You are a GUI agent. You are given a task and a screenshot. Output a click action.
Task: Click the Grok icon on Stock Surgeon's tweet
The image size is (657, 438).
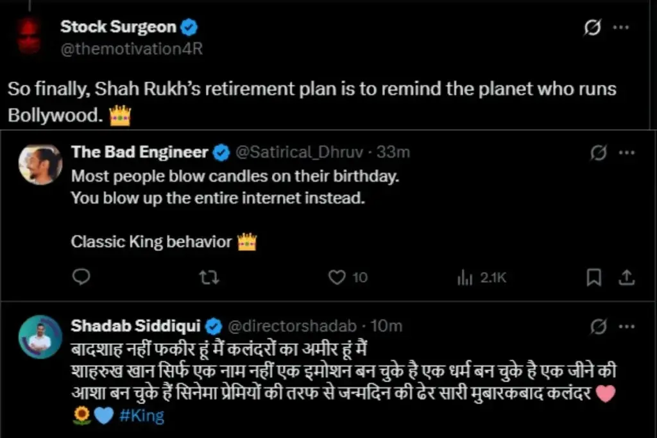tap(592, 28)
